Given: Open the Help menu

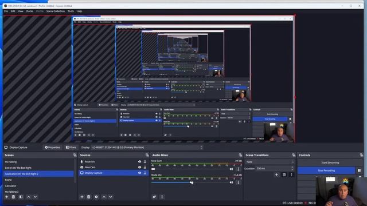Looking at the screenshot, I should 79,11.
